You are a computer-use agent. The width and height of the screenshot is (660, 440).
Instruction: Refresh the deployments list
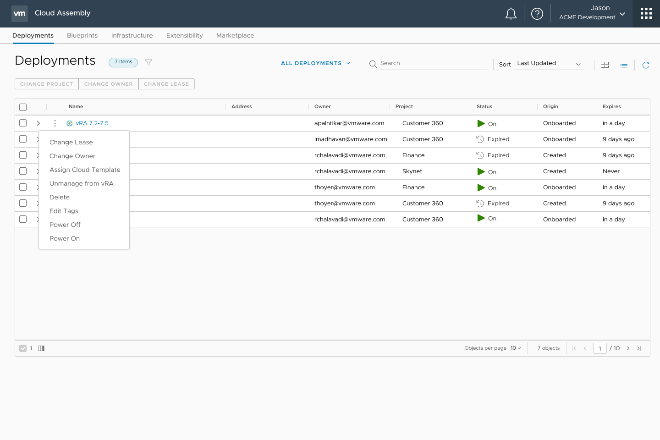[646, 65]
